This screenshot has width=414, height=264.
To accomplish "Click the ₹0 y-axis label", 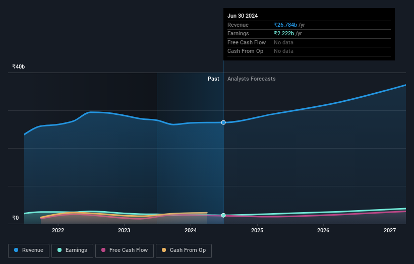I will 16,218.
